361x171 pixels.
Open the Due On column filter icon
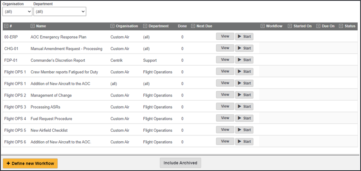pos(318,26)
